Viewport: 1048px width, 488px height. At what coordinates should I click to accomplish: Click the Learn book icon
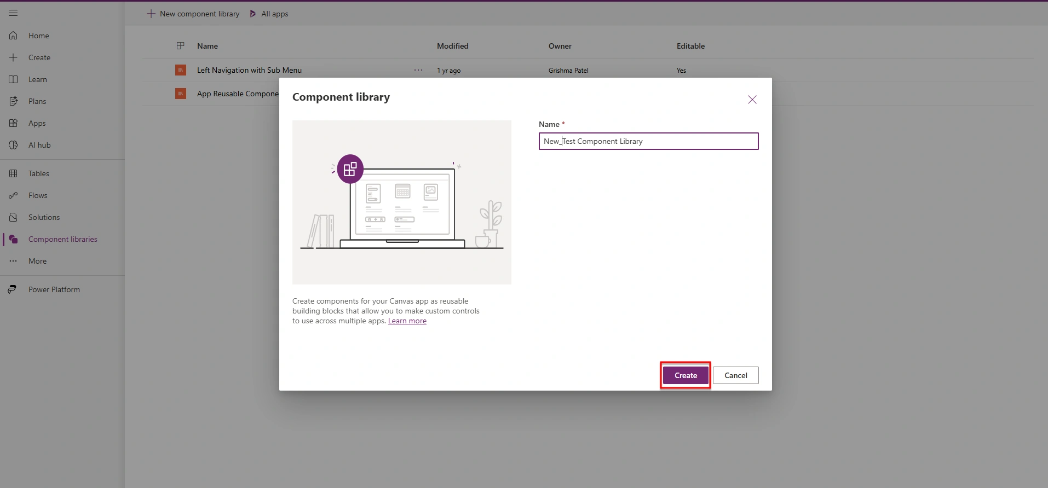(x=13, y=79)
